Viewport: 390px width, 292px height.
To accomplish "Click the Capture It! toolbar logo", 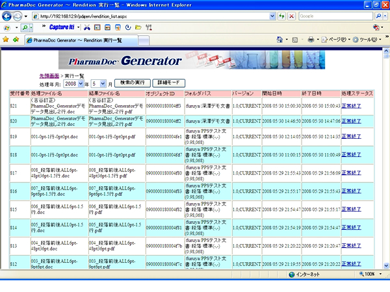I will tap(62, 27).
